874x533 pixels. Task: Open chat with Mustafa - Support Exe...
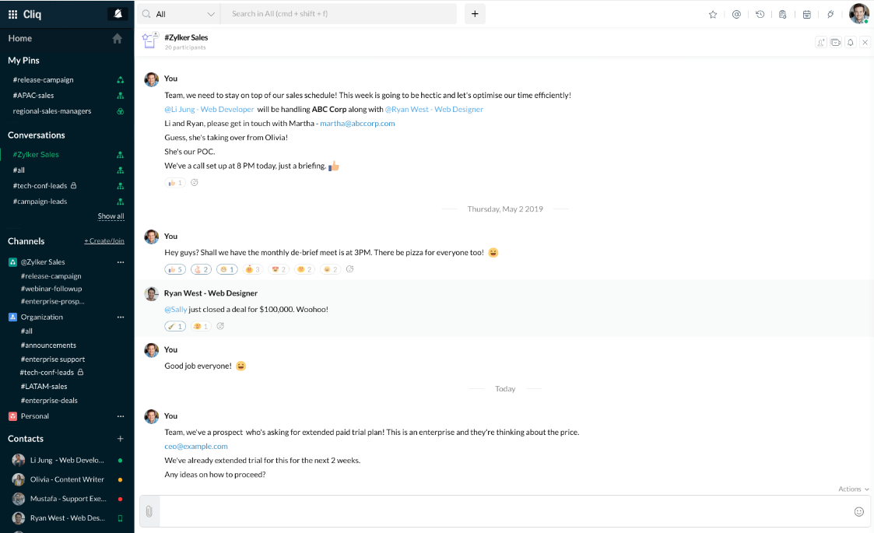[67, 499]
